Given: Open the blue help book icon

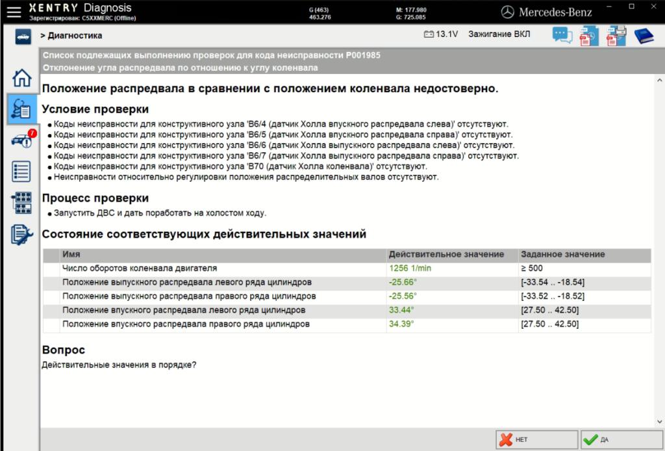Looking at the screenshot, I should (644, 36).
